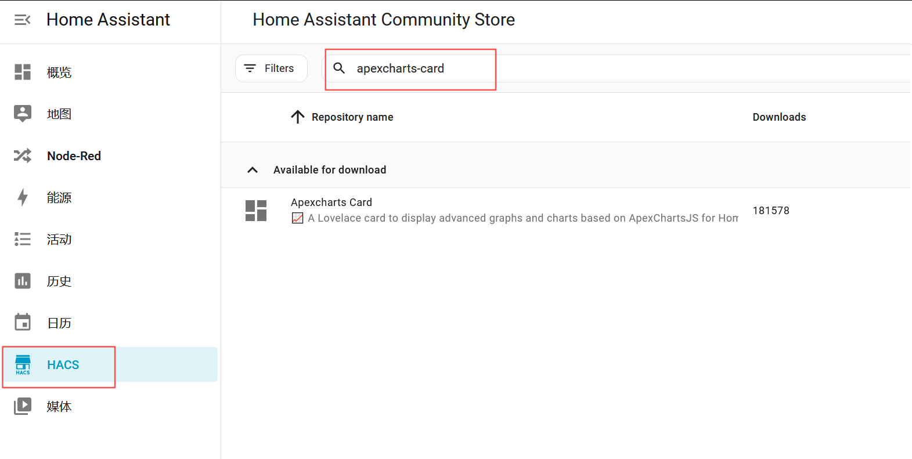912x459 pixels.
Task: Click the Energy (能源) lightning icon
Action: pos(23,197)
